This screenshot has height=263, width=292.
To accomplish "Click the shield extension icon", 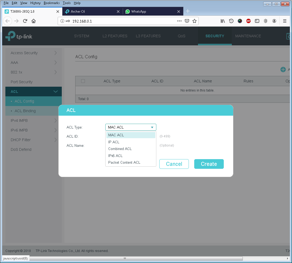I will [x=266, y=21].
